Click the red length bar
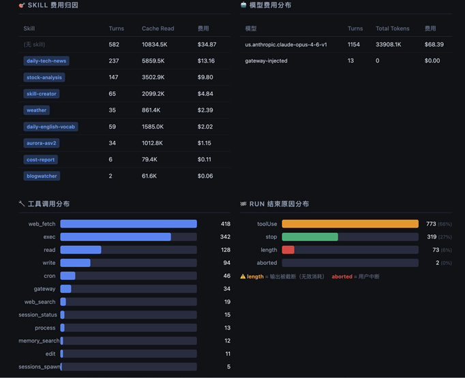465x378 pixels. (288, 250)
